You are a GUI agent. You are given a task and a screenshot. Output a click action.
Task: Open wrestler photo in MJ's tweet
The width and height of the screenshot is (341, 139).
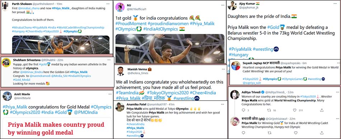click(170, 49)
